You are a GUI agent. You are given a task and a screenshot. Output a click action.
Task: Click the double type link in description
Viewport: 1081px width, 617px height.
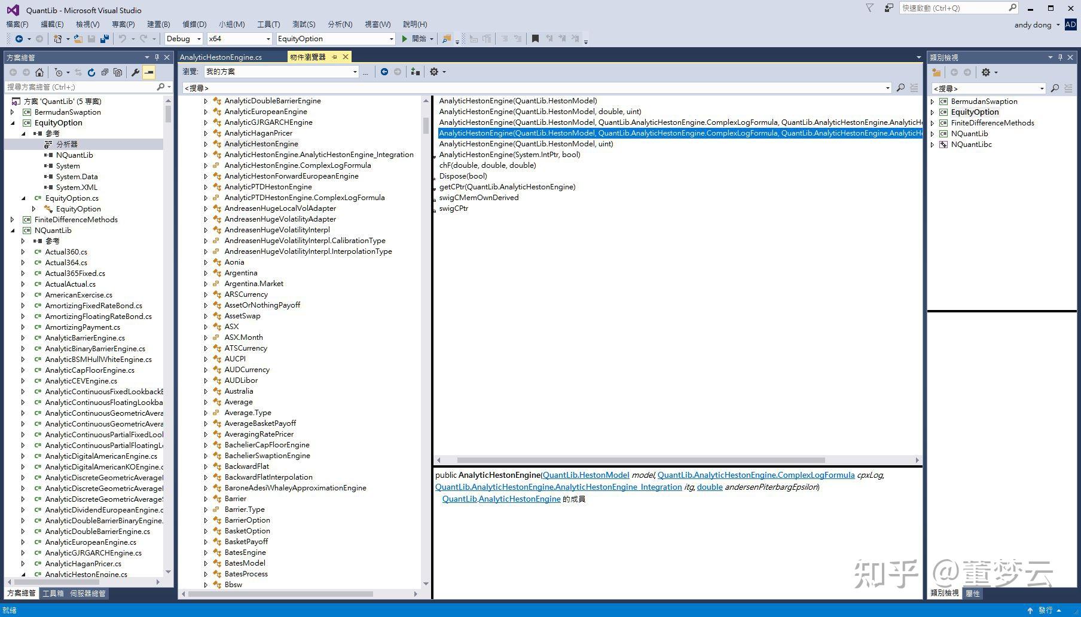click(x=709, y=487)
